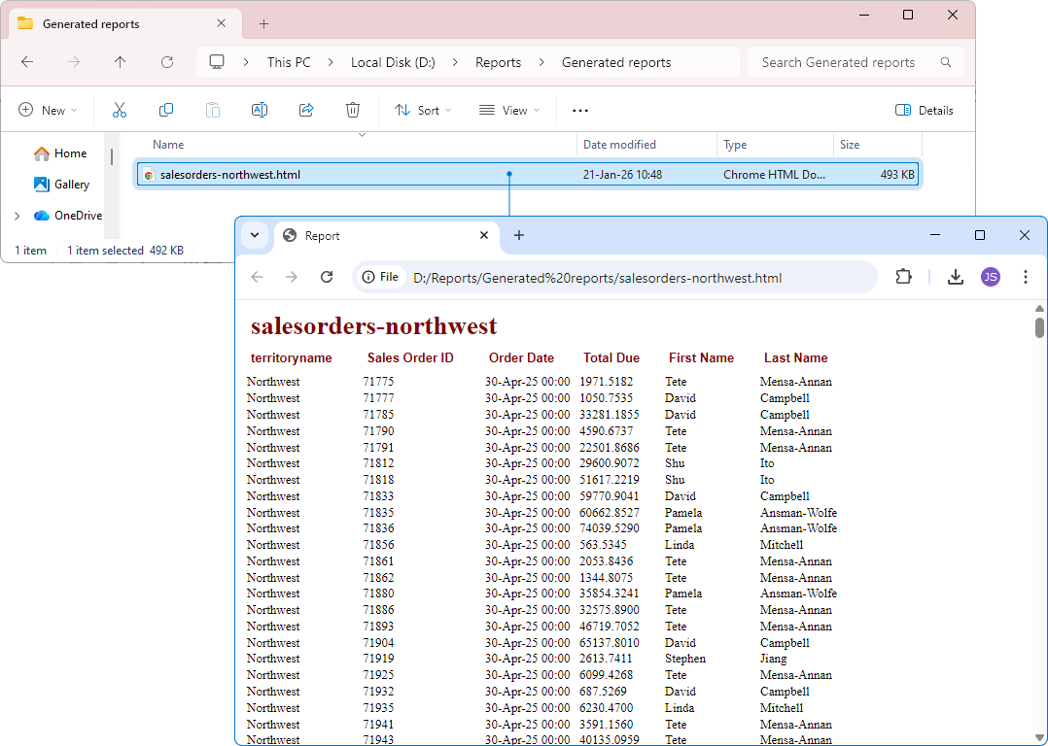The image size is (1048, 746).
Task: Expand breadcrumb chevron after This PC
Action: pos(331,62)
